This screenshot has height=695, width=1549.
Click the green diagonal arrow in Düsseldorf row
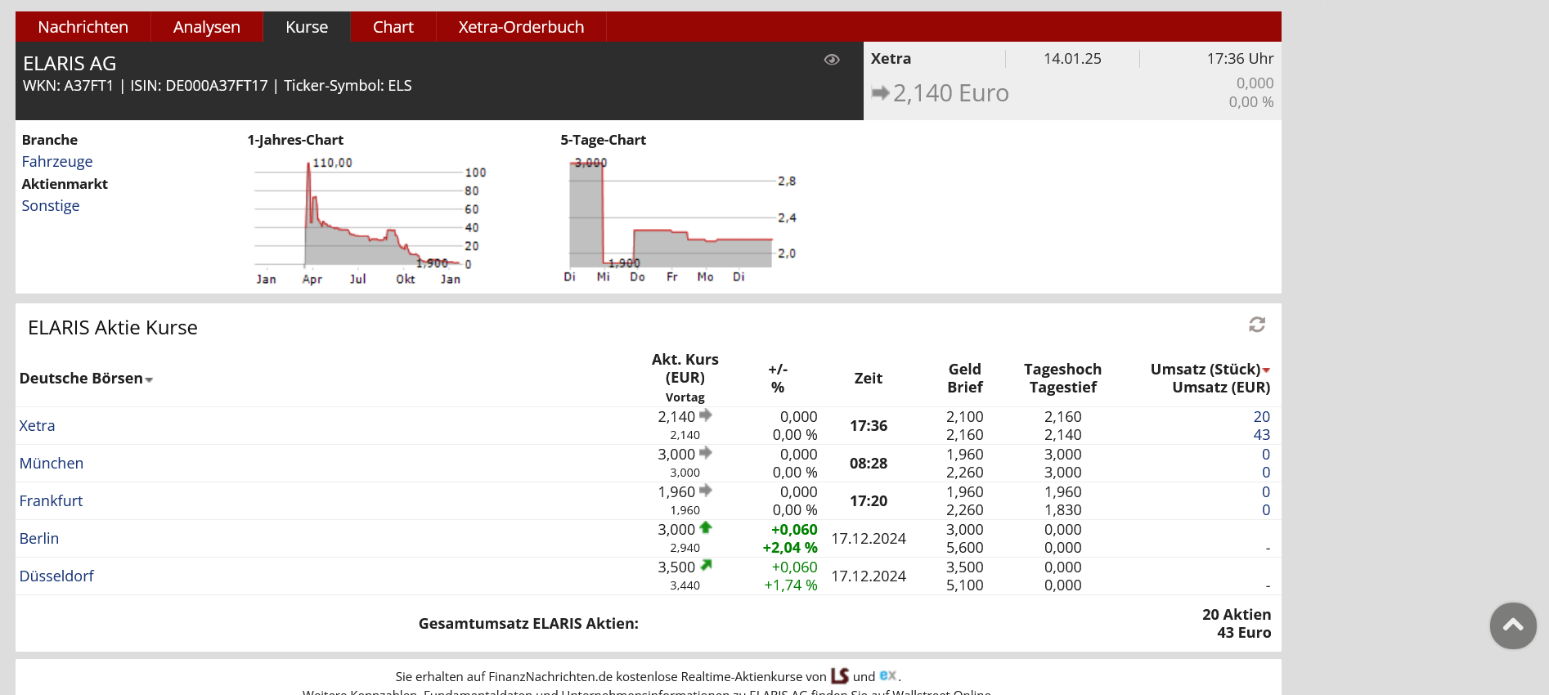(x=706, y=566)
